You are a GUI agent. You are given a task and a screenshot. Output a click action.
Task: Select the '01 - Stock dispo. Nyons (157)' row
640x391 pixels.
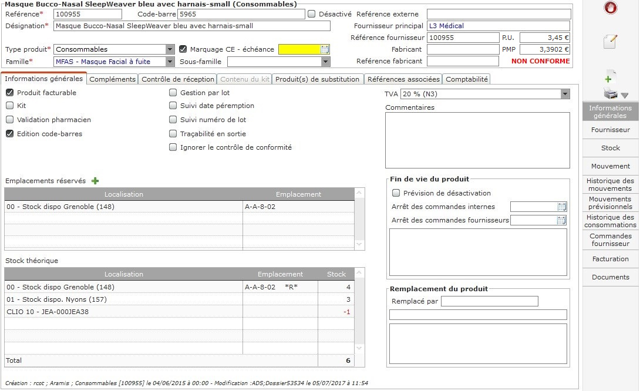pos(179,299)
